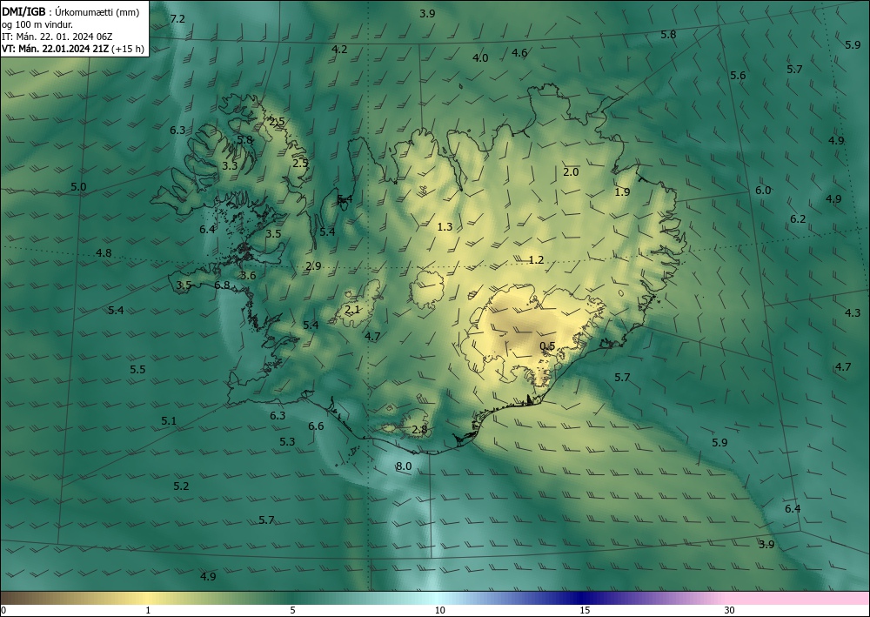The width and height of the screenshot is (870, 617).
Task: Click the 6.0 value on the map
Action: pyautogui.click(x=763, y=191)
